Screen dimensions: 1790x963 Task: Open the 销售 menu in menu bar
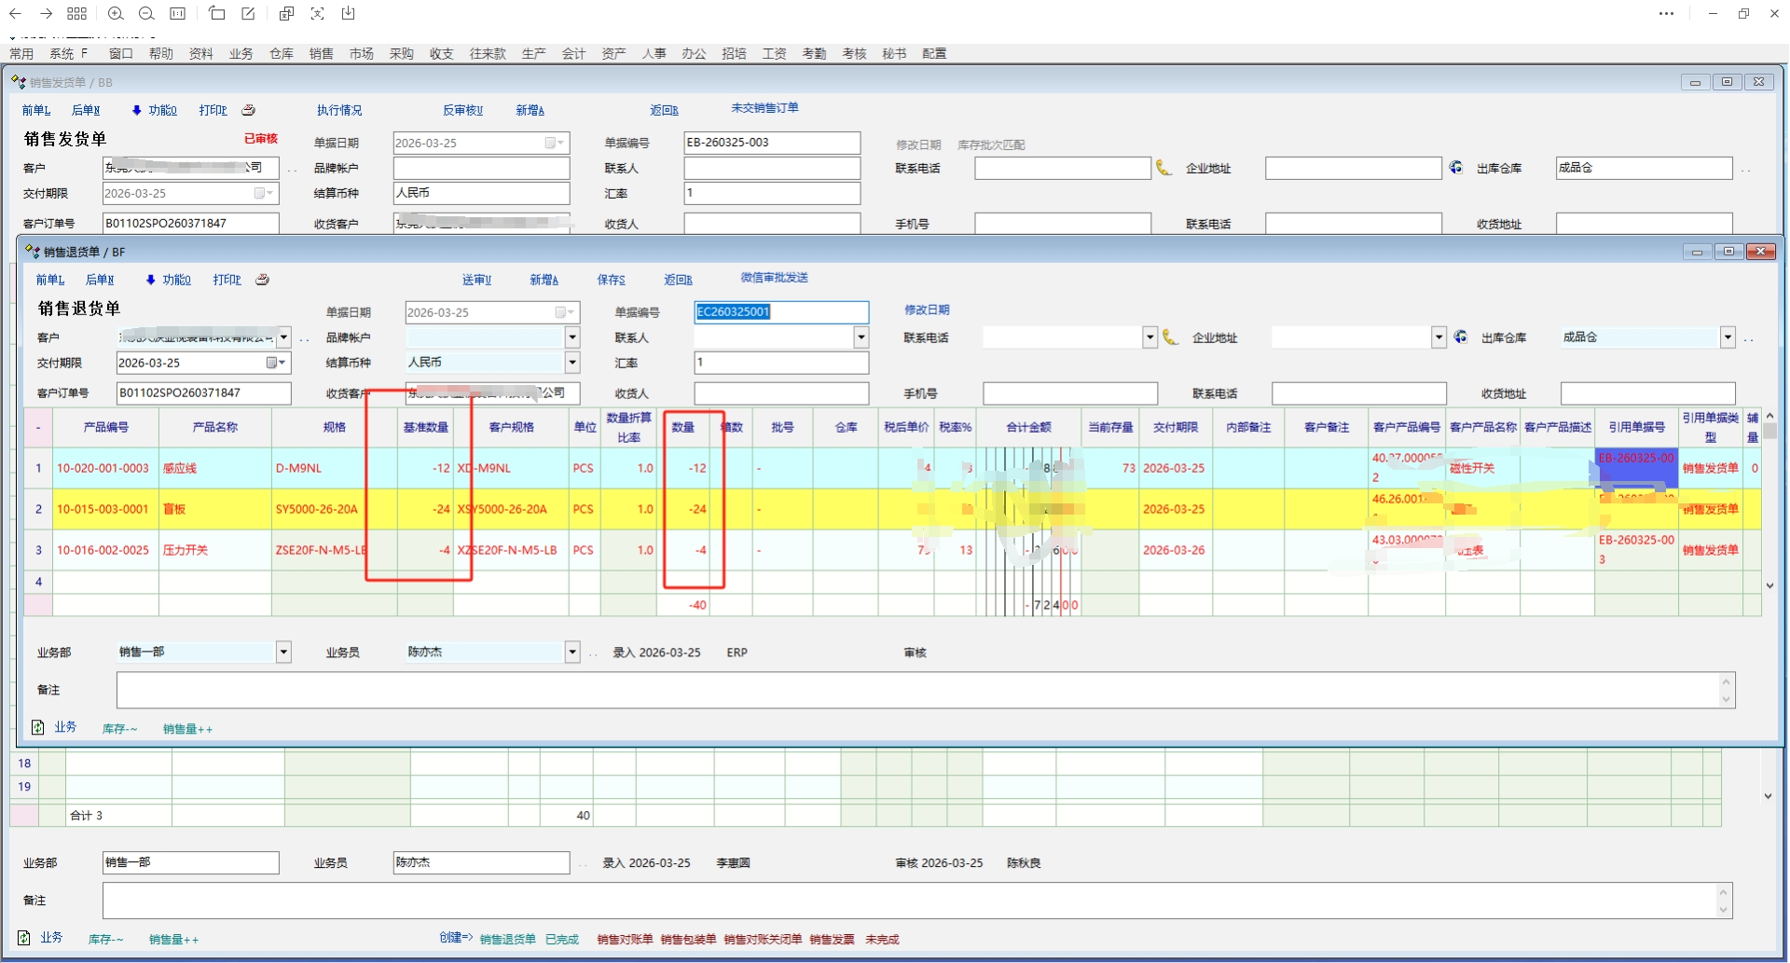coord(322,54)
